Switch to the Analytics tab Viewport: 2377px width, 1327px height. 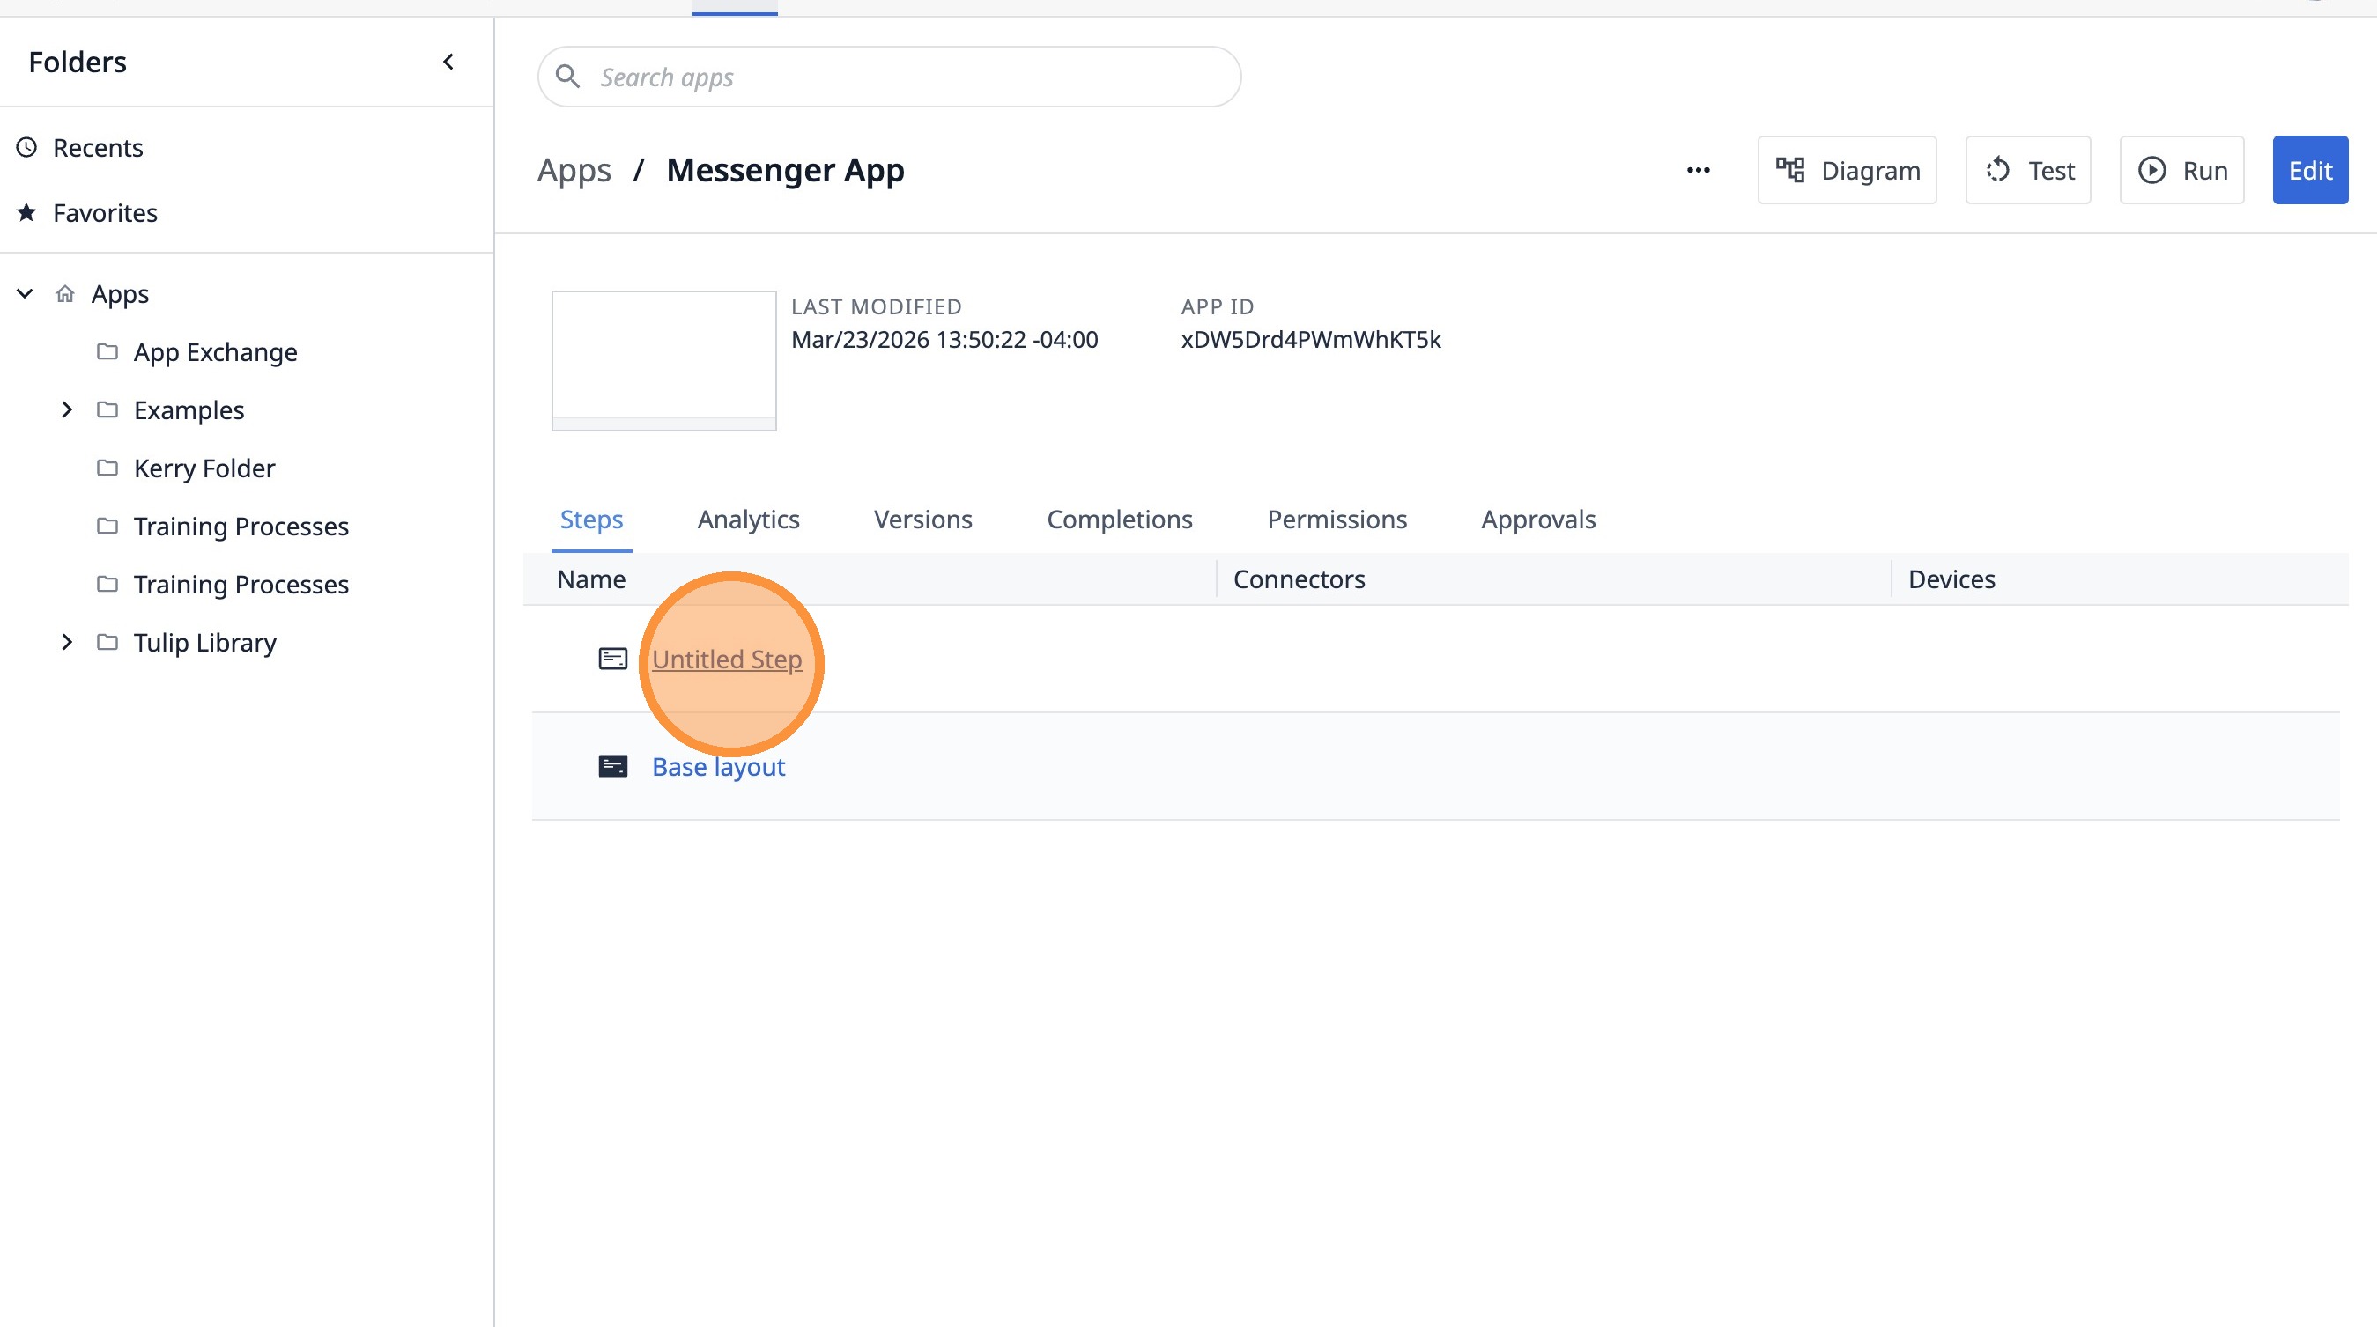747,520
